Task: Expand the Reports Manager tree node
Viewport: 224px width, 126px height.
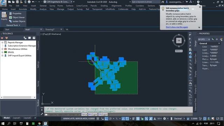Action: tap(2, 42)
